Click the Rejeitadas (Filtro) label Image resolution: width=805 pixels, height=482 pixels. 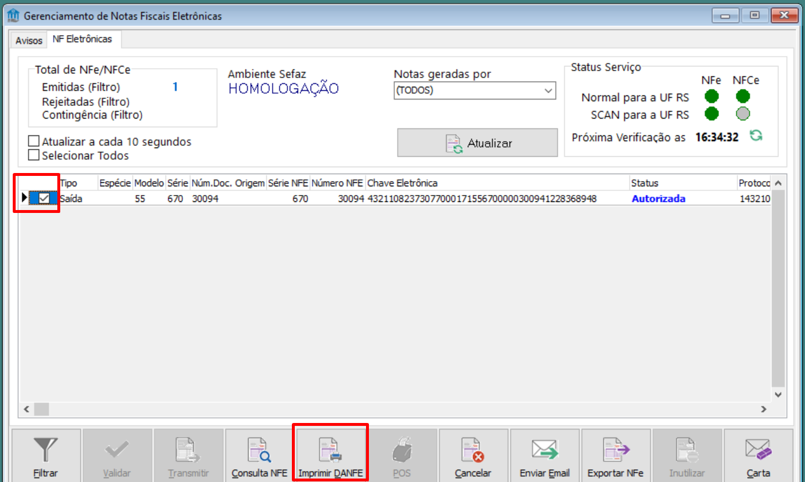point(86,101)
